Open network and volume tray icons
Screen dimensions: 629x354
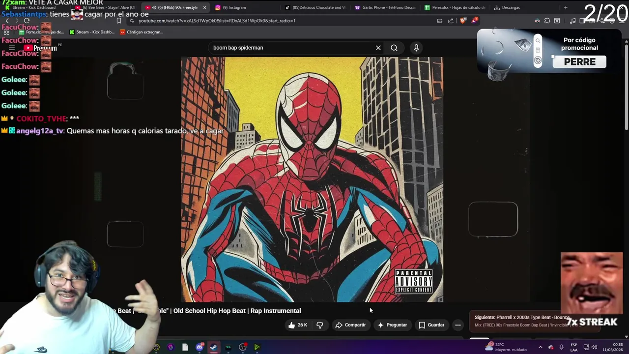point(591,347)
